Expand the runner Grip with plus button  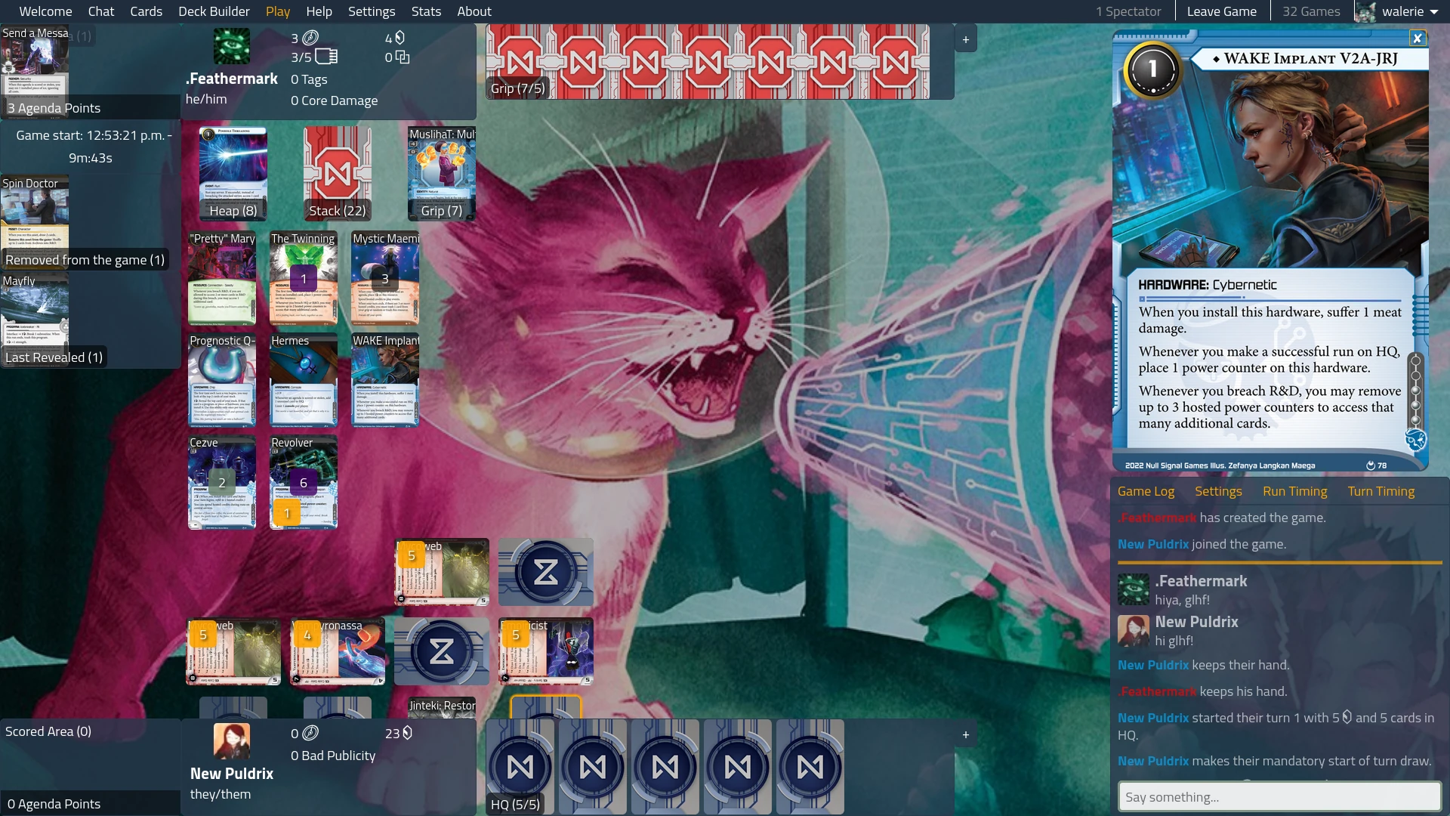click(x=965, y=39)
